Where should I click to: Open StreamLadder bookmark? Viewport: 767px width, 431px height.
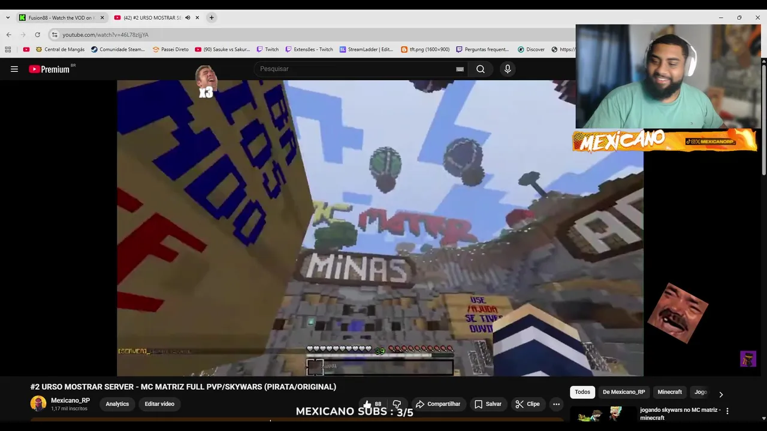pos(366,50)
